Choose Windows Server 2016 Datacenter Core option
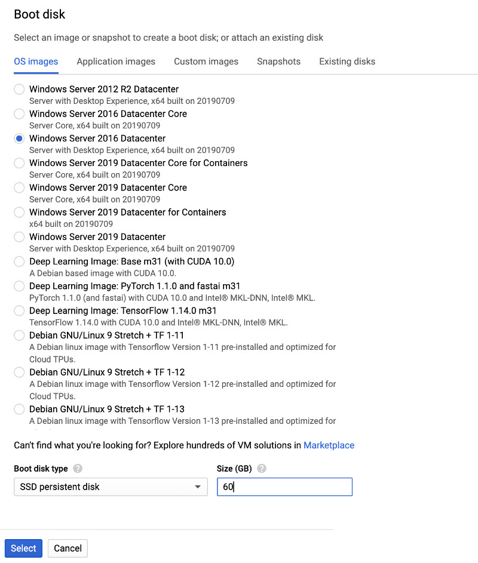The width and height of the screenshot is (478, 563). pos(20,114)
